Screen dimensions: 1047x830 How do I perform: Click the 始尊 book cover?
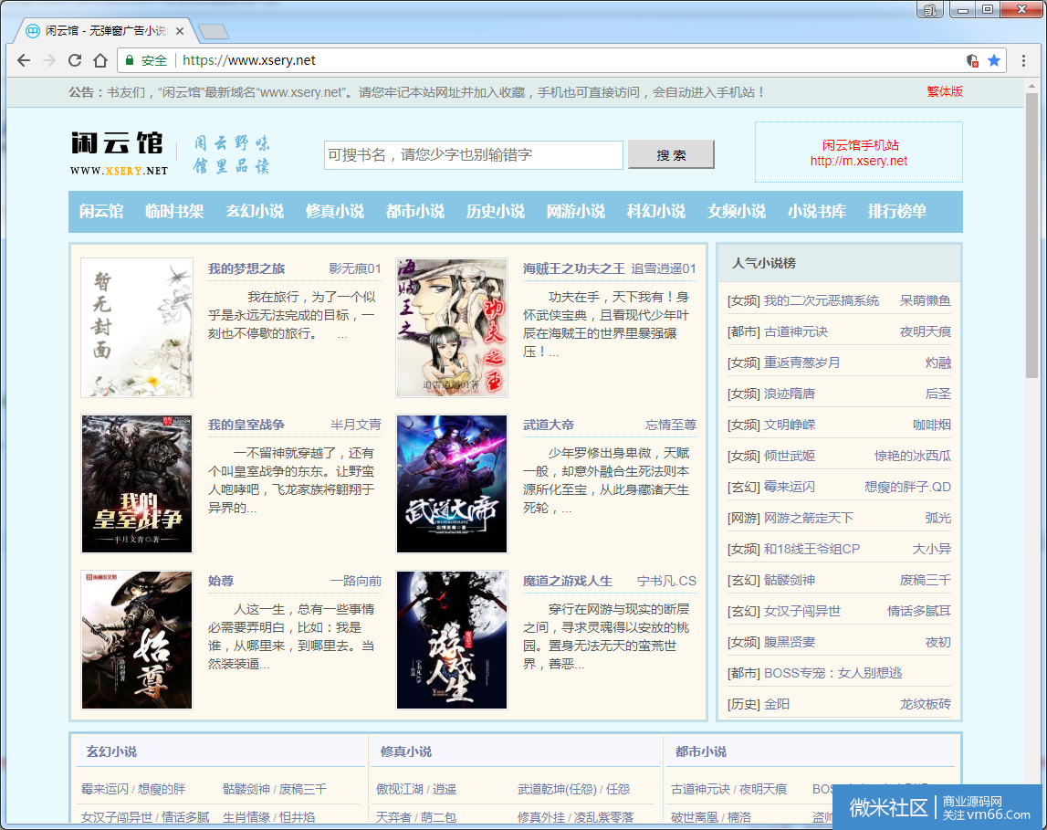pos(137,640)
